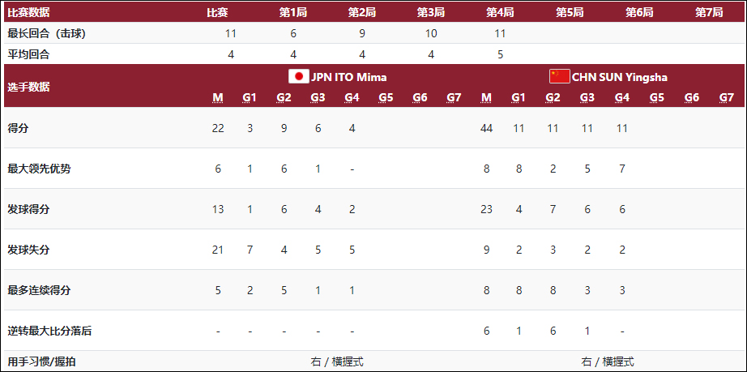Select the 比赛 column header
The height and width of the screenshot is (372, 747).
click(217, 12)
